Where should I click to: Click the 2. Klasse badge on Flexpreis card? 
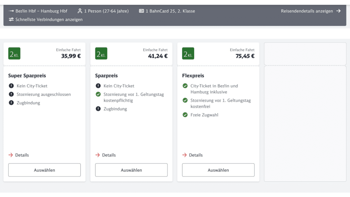coord(188,53)
